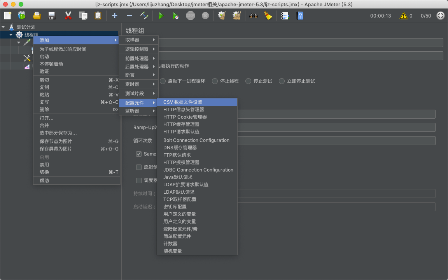The height and width of the screenshot is (280, 448).
Task: Choose CSV 数据文件设置 from submenu
Action: click(x=197, y=102)
